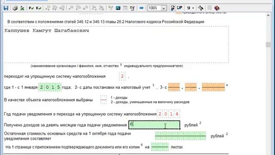Click the purple book help icon
This screenshot has width=275, height=155.
(x=217, y=8)
